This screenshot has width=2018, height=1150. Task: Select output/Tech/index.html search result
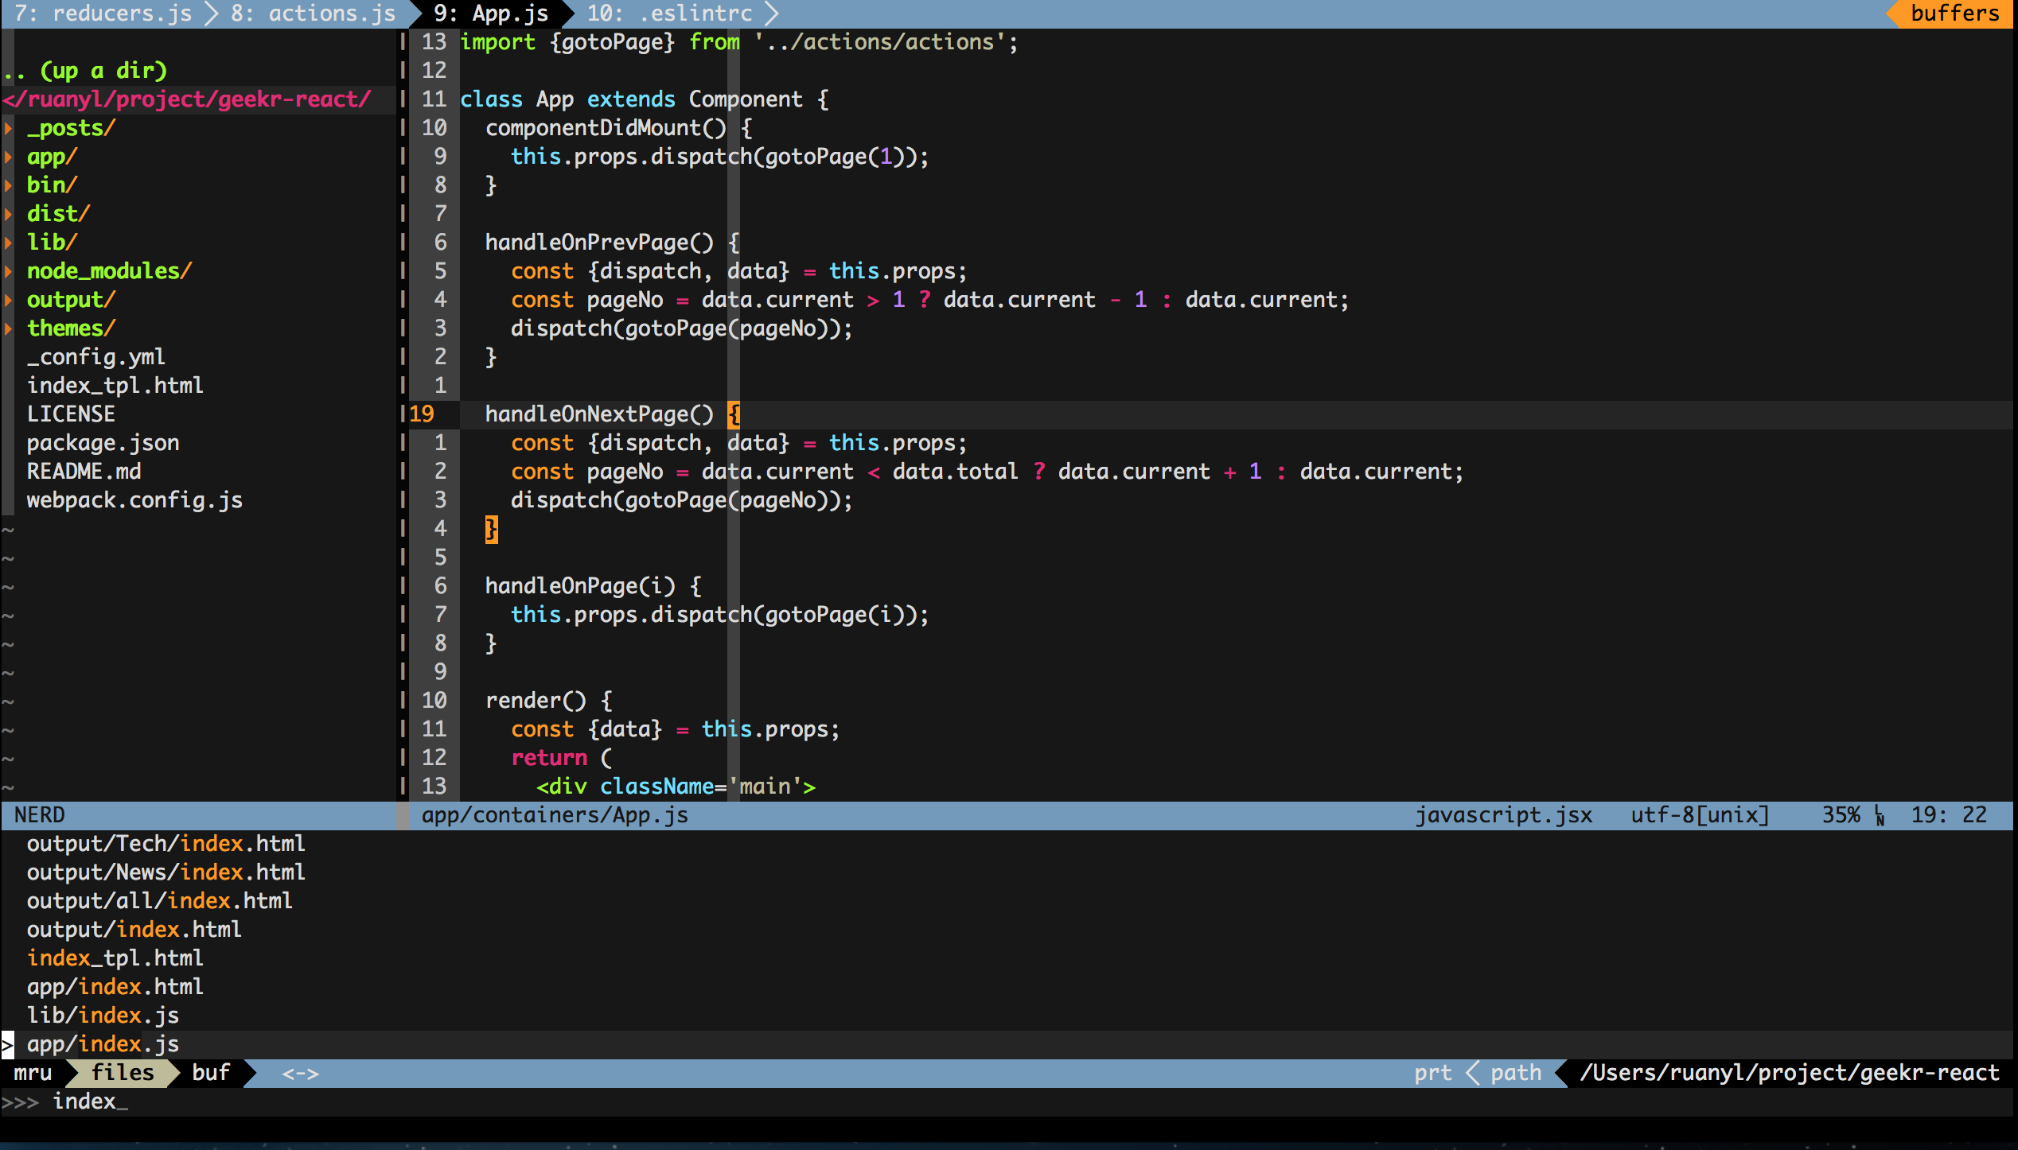166,844
